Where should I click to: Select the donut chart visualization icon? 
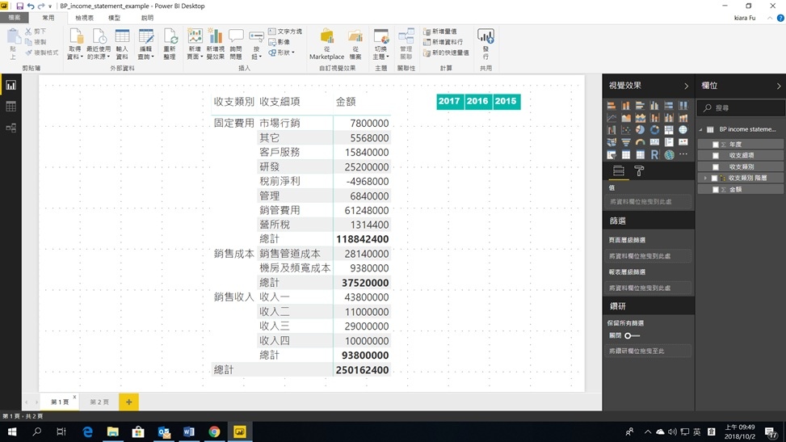pyautogui.click(x=654, y=130)
